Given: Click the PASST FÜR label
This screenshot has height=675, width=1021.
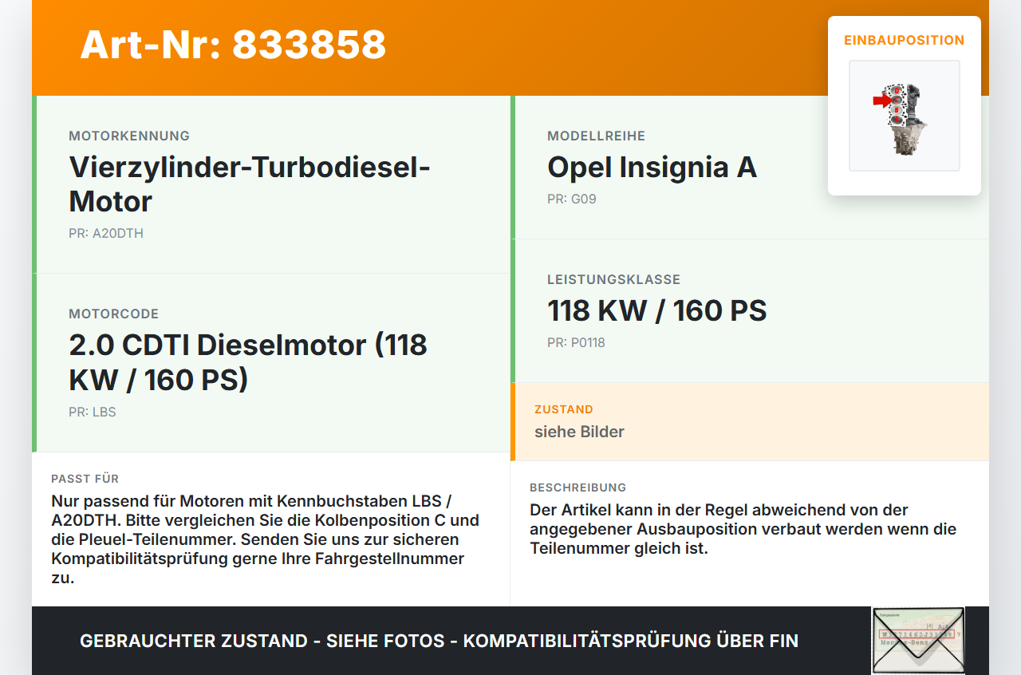Looking at the screenshot, I should point(85,479).
